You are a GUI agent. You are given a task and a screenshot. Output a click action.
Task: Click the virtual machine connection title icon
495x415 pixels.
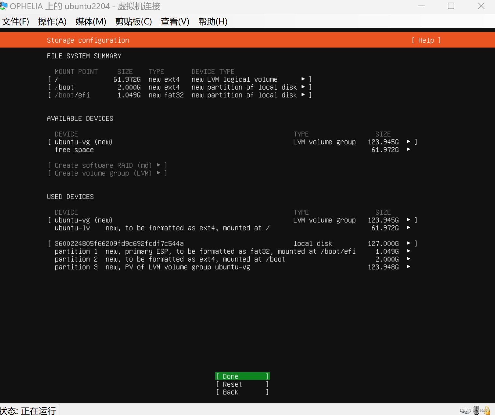[4, 6]
